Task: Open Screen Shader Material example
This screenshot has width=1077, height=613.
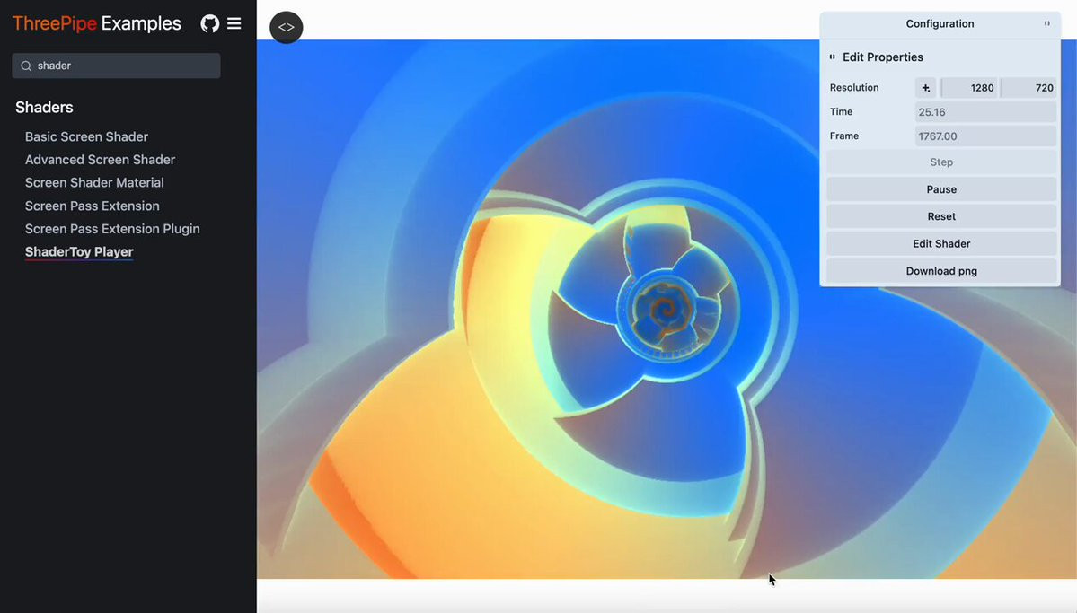Action: click(95, 182)
